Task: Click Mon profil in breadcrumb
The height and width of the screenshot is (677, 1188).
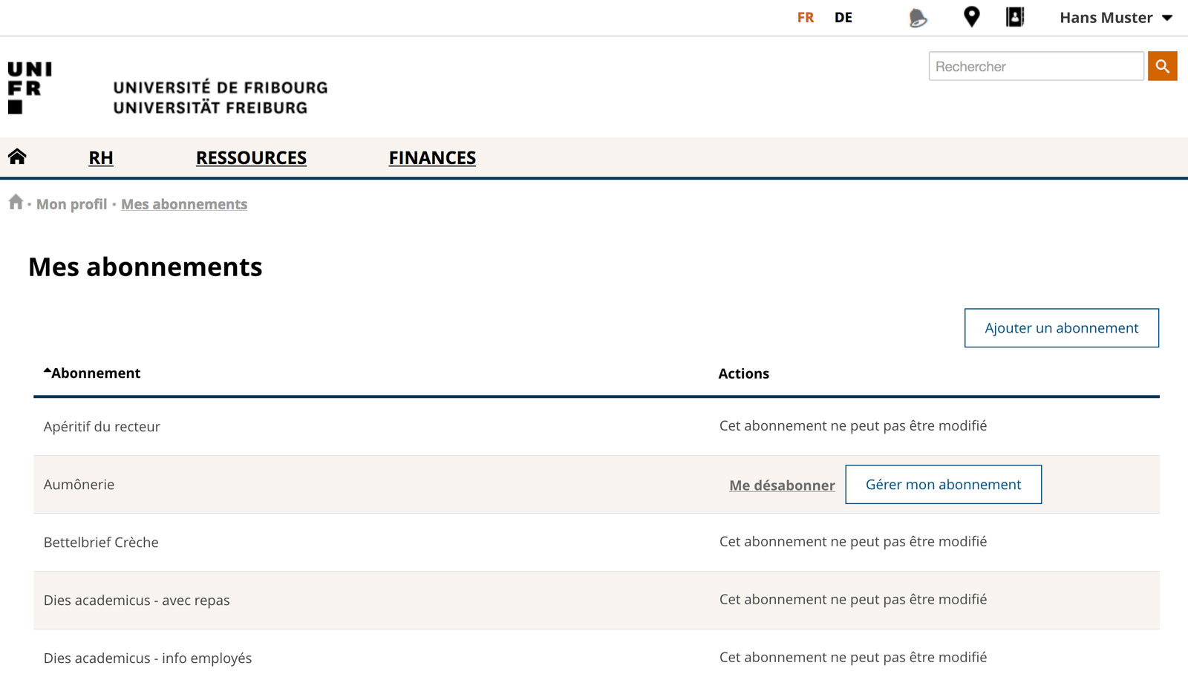Action: pos(72,204)
